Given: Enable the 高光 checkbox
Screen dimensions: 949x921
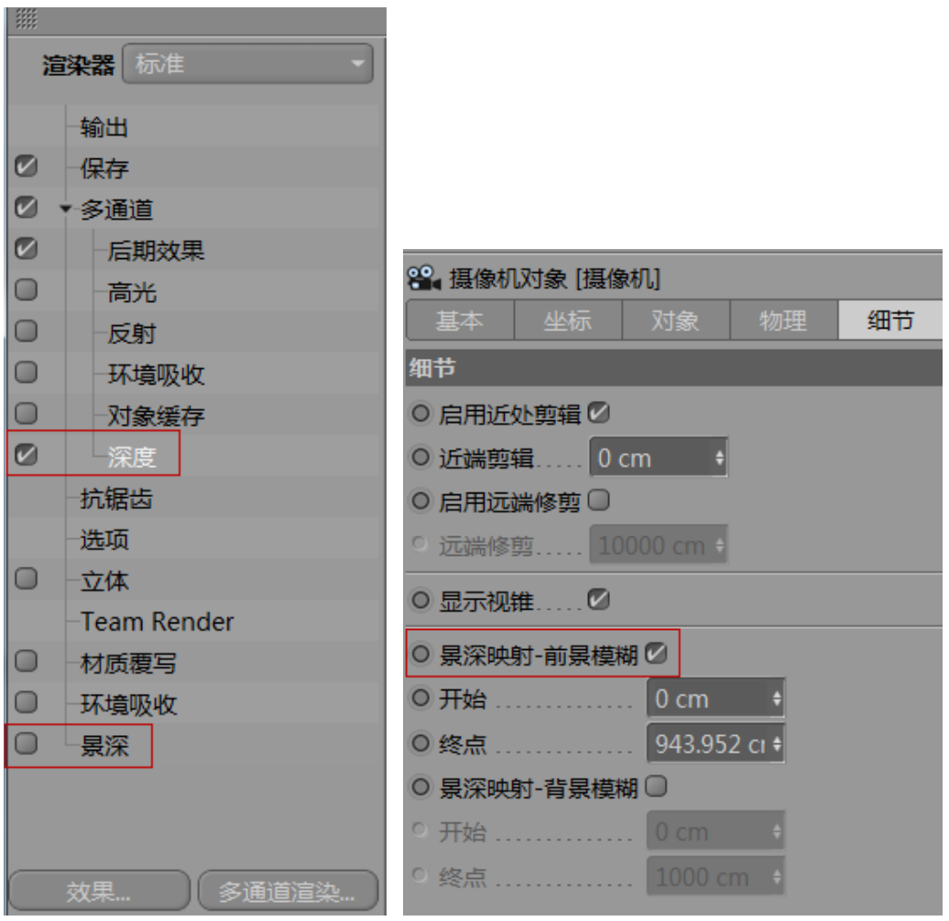Looking at the screenshot, I should pyautogui.click(x=26, y=289).
